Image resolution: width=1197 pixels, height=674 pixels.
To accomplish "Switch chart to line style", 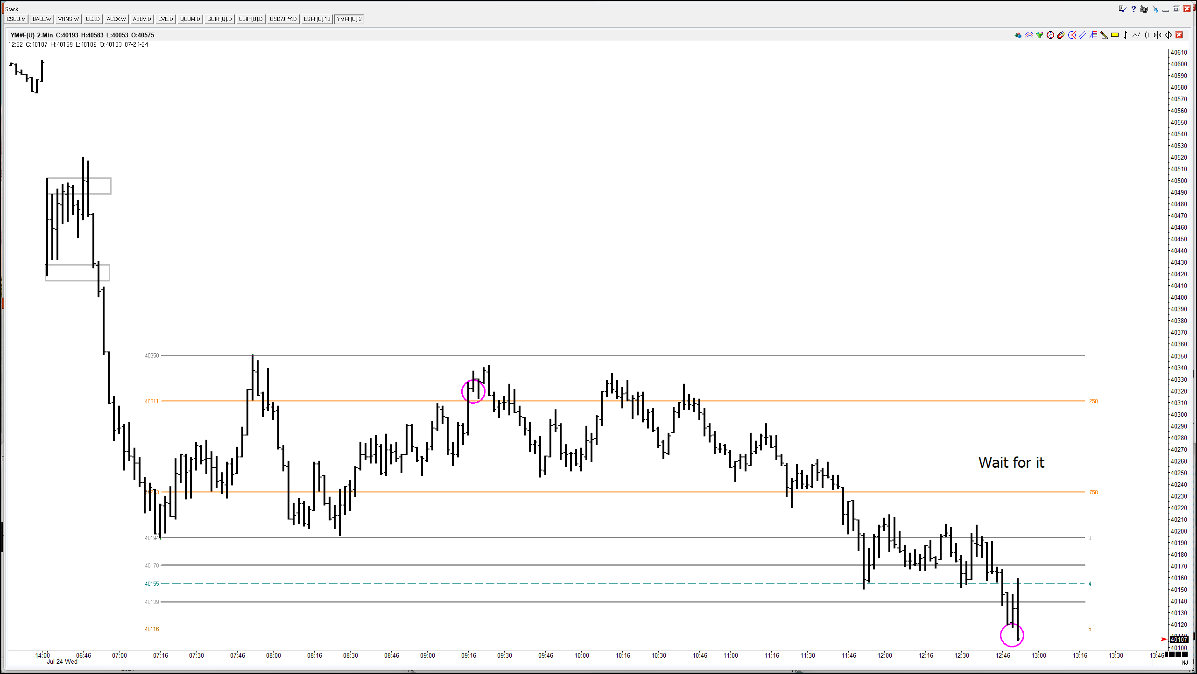I will 1136,35.
